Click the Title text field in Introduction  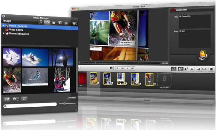pyautogui.click(x=195, y=21)
